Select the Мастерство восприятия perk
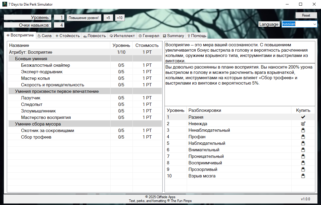Image resolution: width=321 pixels, height=205 pixels. (x=85, y=117)
